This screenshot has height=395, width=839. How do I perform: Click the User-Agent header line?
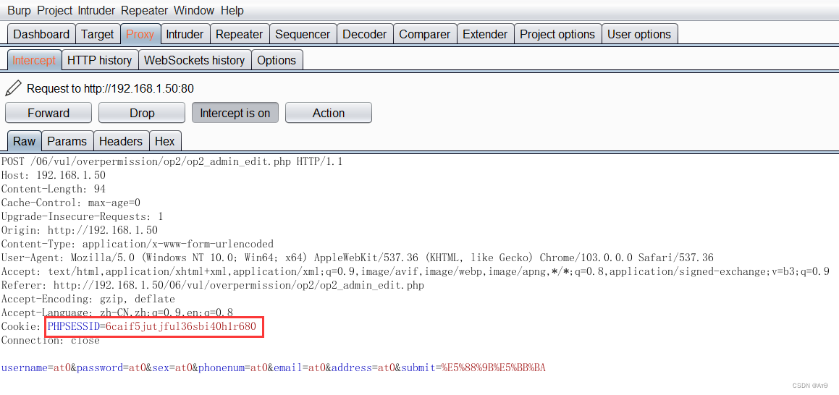[358, 258]
